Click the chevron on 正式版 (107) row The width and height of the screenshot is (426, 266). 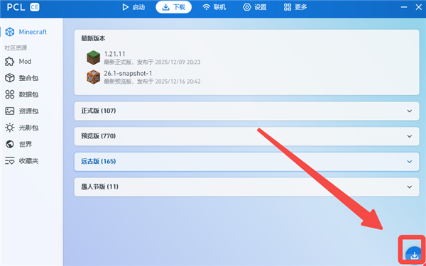point(410,111)
